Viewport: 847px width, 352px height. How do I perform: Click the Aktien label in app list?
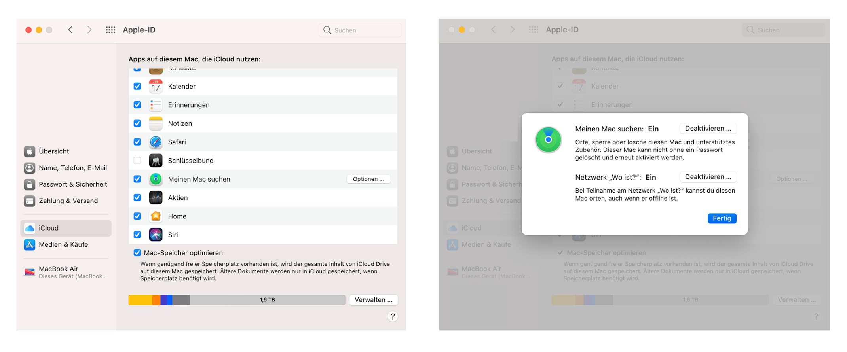click(x=178, y=198)
